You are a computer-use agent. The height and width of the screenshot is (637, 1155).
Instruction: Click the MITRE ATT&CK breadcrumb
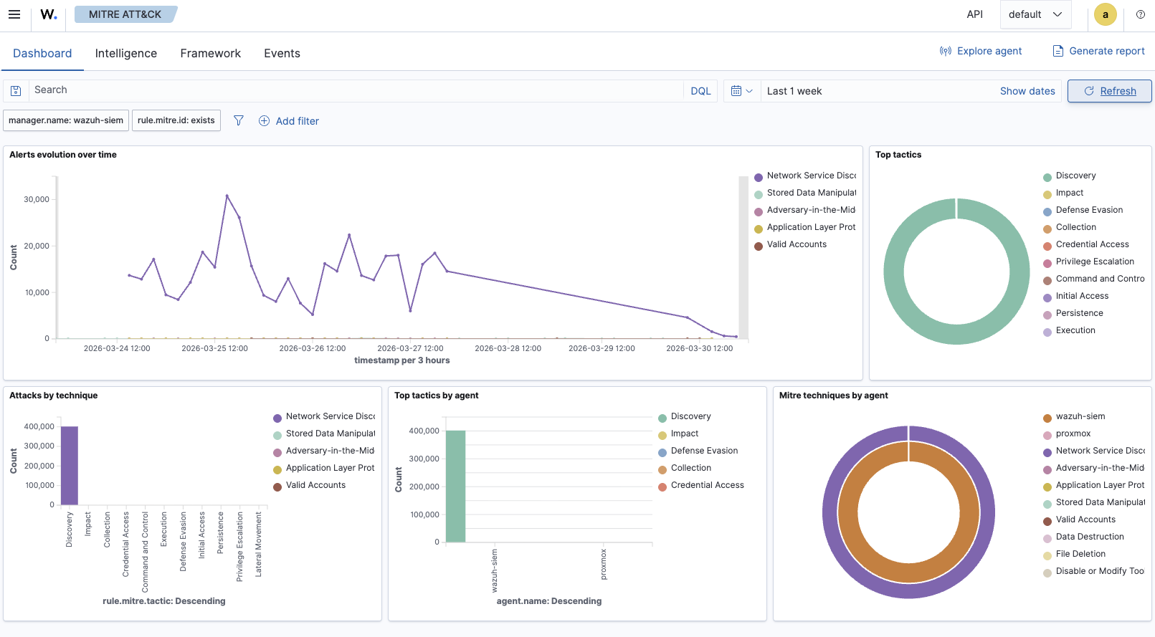click(x=125, y=14)
